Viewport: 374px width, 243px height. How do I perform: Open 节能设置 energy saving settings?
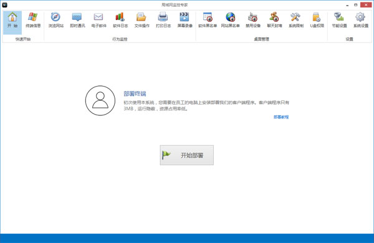pyautogui.click(x=339, y=20)
